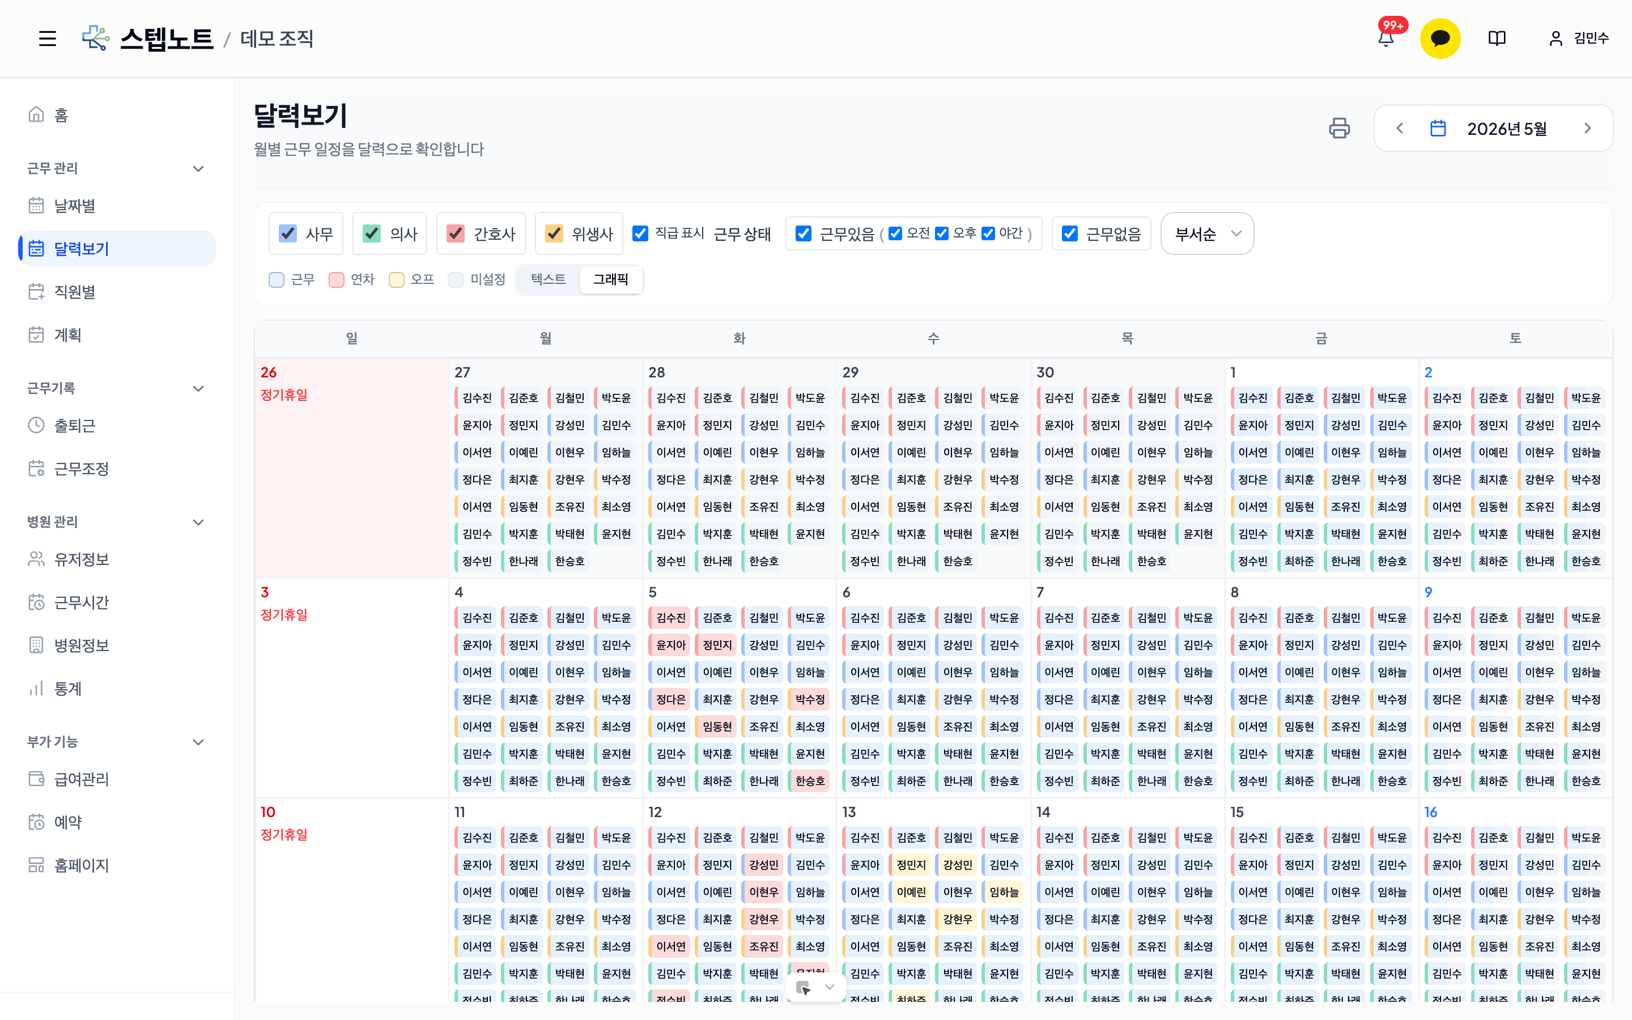The width and height of the screenshot is (1632, 1020).
Task: Click the 근무 blue legend swatch
Action: coord(277,279)
